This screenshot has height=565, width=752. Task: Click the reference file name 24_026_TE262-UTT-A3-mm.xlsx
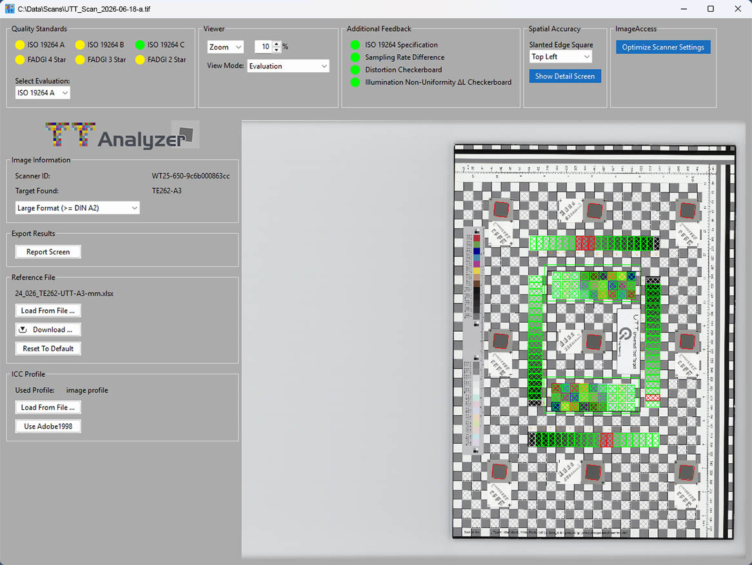coord(64,293)
